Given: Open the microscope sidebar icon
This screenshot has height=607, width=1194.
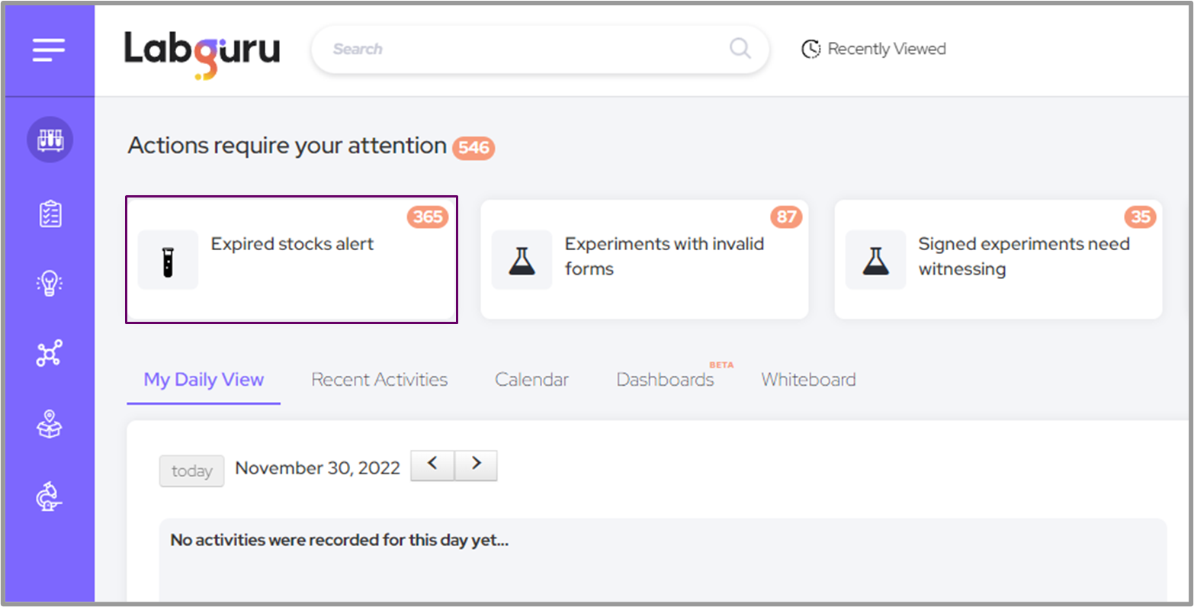Looking at the screenshot, I should [50, 496].
